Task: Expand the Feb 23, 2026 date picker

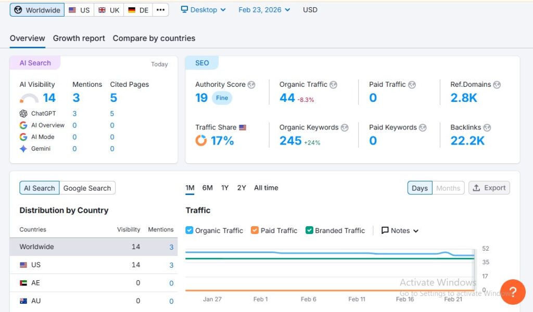Action: click(x=264, y=10)
